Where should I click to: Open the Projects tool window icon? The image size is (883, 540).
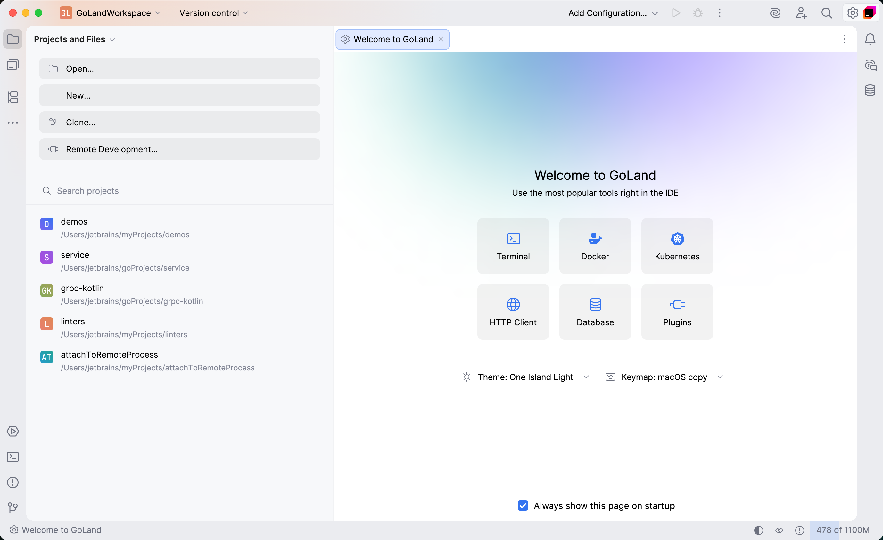coord(13,39)
